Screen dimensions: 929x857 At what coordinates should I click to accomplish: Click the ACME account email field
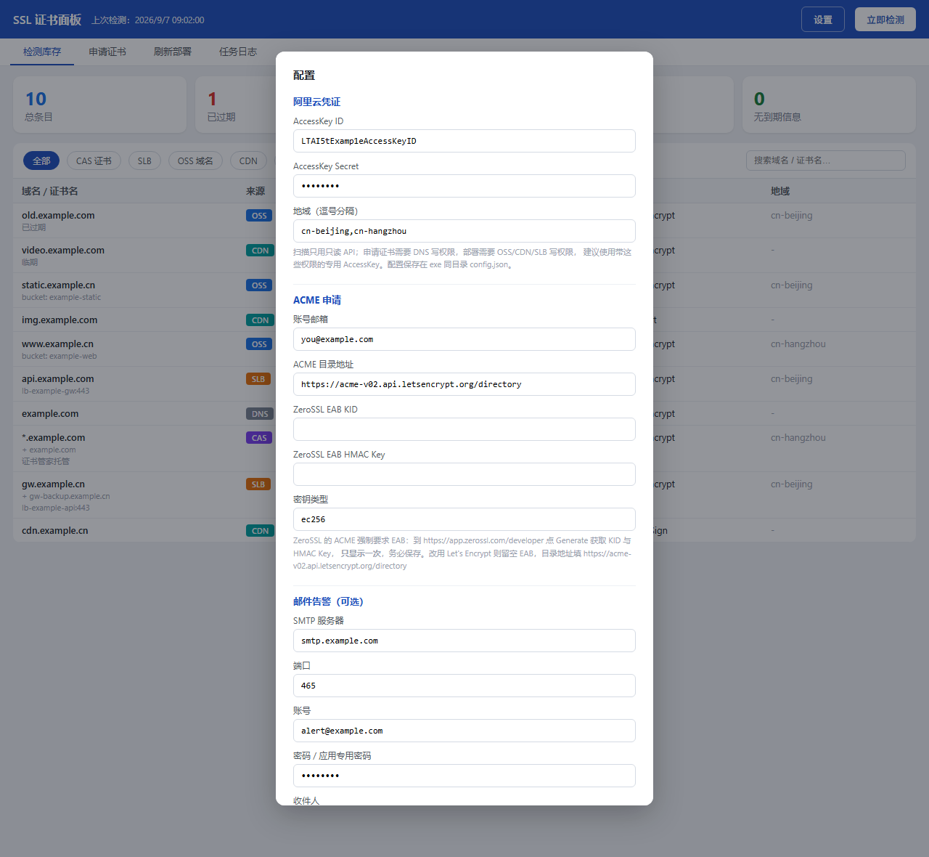[x=464, y=339]
